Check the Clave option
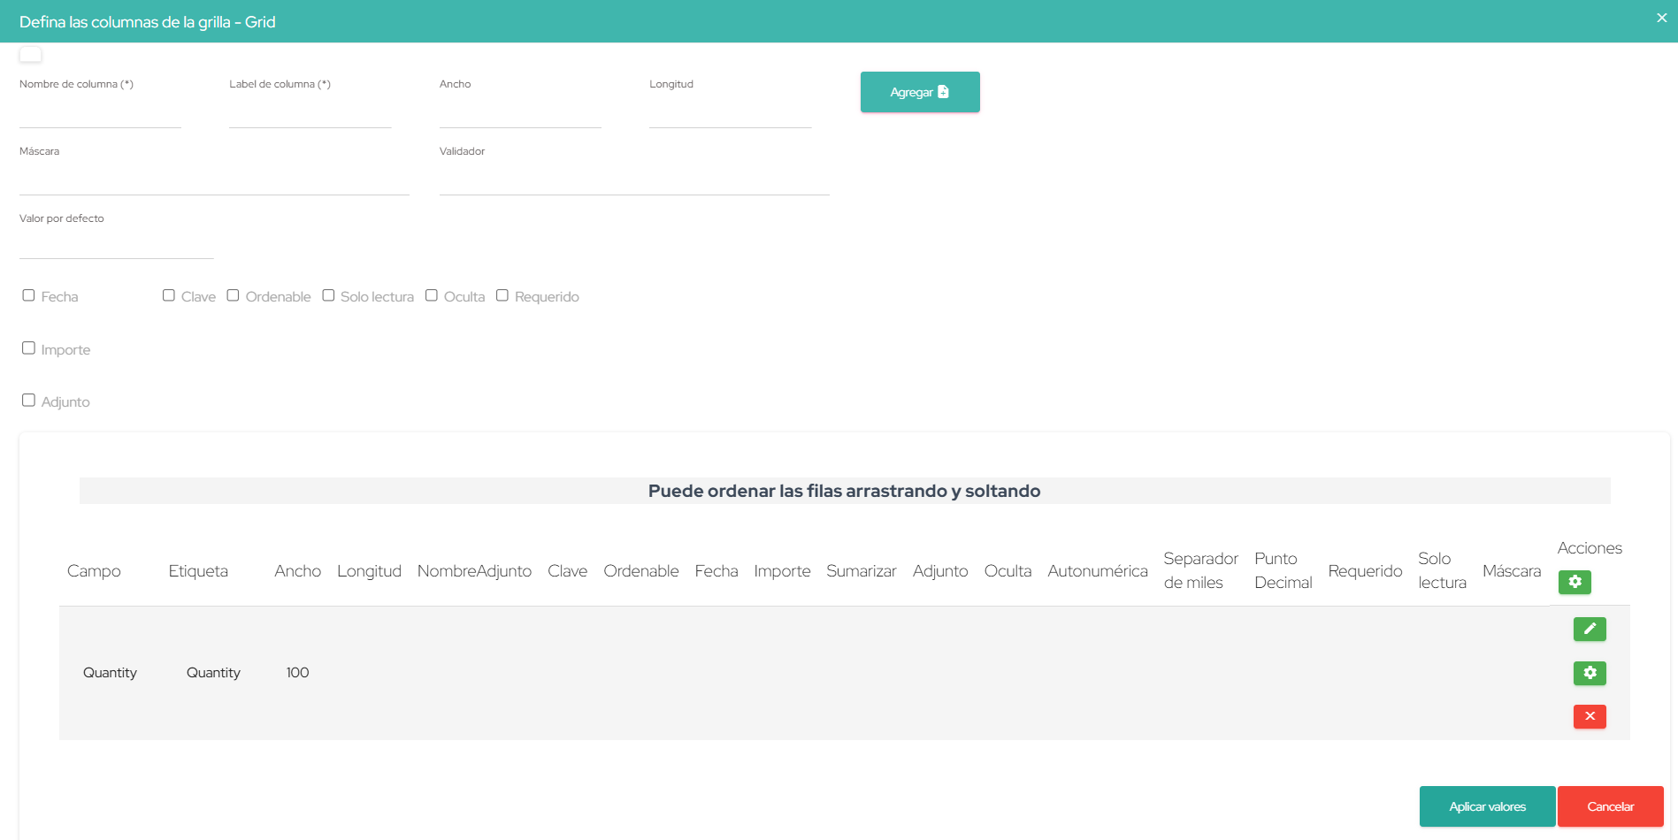This screenshot has width=1678, height=840. (169, 295)
